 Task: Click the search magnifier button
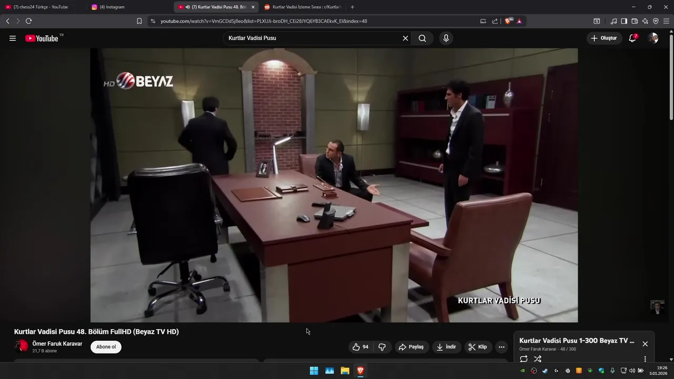[422, 38]
